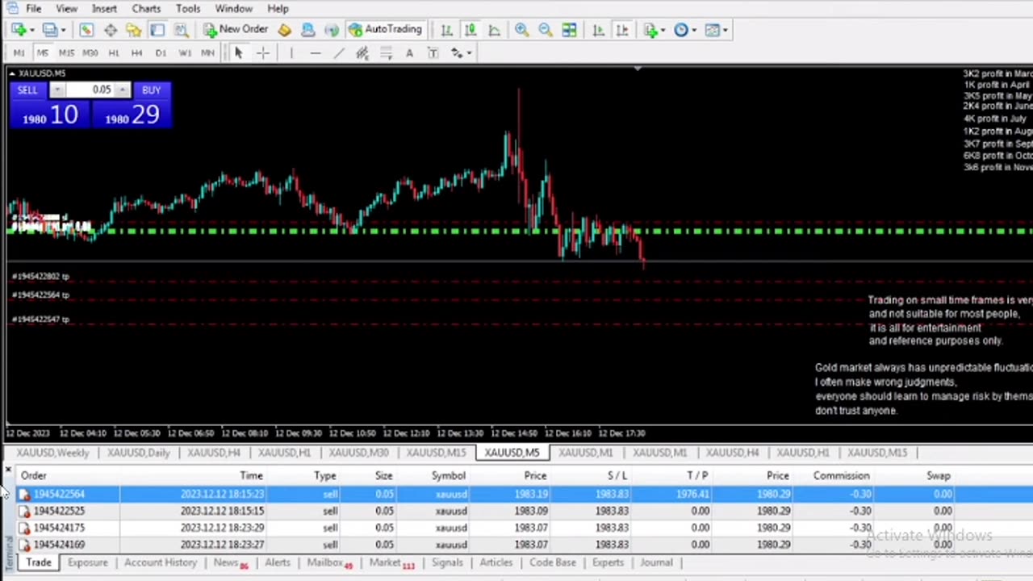Switch to XAUUSD,M30 chart tab
1033x581 pixels.
pyautogui.click(x=358, y=453)
